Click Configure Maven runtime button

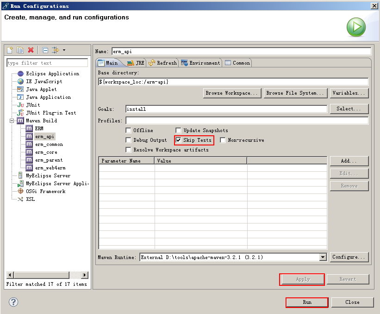coord(349,257)
